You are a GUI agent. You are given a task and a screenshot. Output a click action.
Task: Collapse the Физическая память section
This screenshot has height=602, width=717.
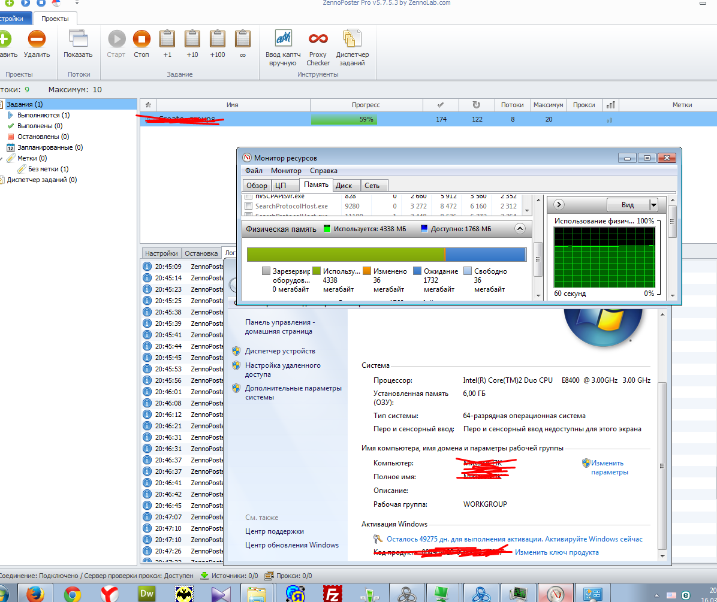point(520,229)
